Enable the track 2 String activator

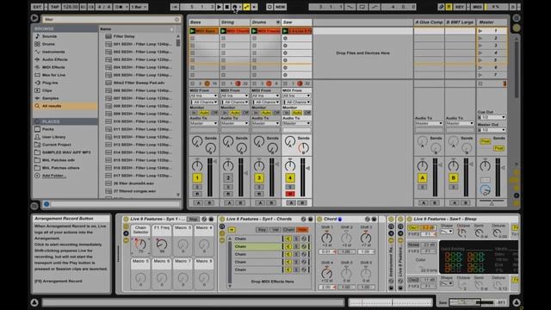(x=228, y=178)
